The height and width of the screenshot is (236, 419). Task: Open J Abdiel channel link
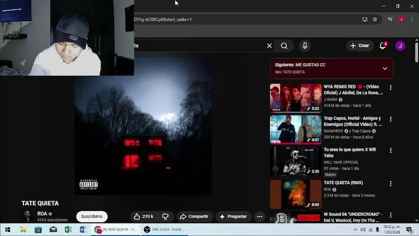330,100
